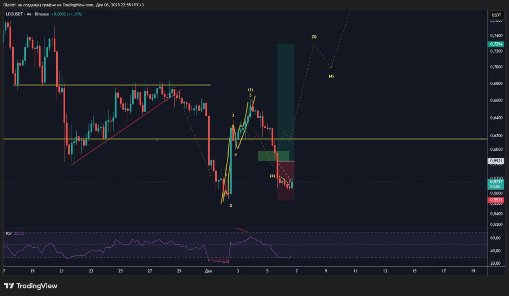This screenshot has height=296, width=509.
Task: Select the (3) wave label
Action: (x=314, y=37)
